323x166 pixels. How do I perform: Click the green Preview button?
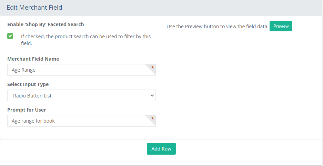[281, 26]
